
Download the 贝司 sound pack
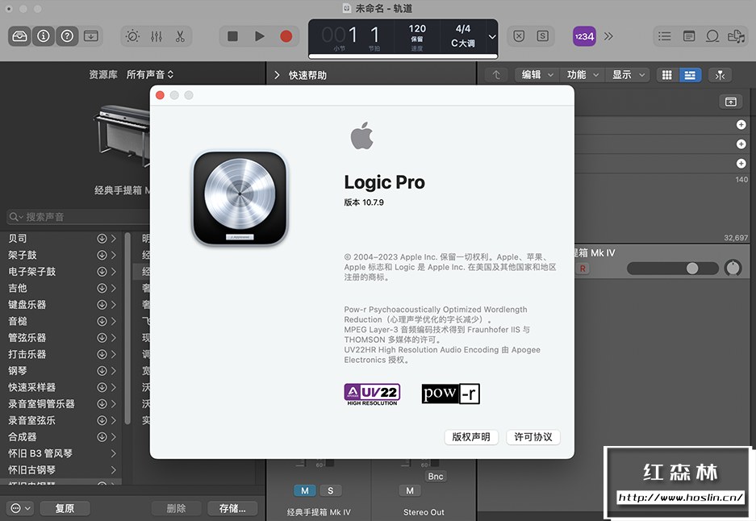(x=102, y=238)
